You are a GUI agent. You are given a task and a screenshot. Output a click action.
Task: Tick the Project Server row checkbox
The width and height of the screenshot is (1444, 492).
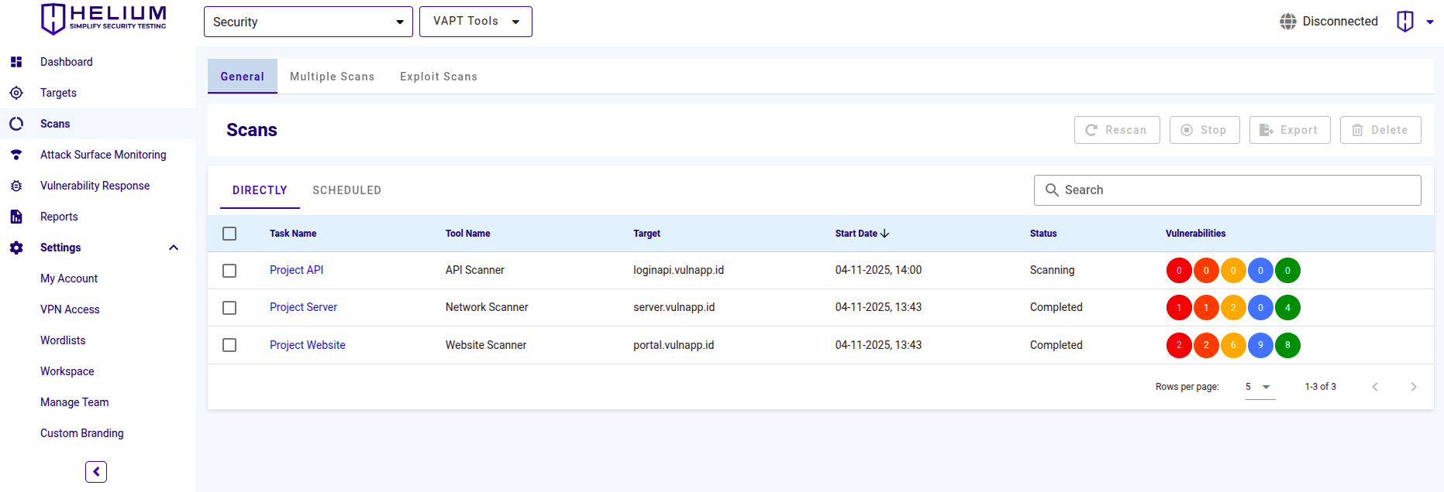click(x=229, y=308)
